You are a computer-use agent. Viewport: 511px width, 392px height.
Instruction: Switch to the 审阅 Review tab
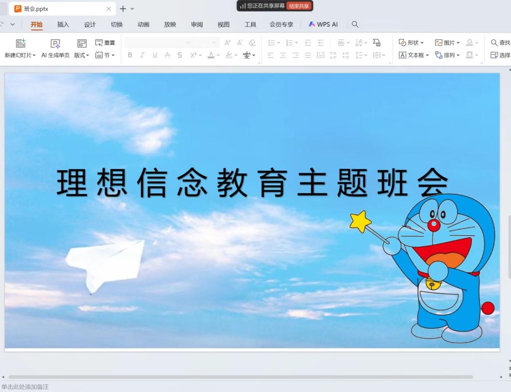pyautogui.click(x=197, y=24)
